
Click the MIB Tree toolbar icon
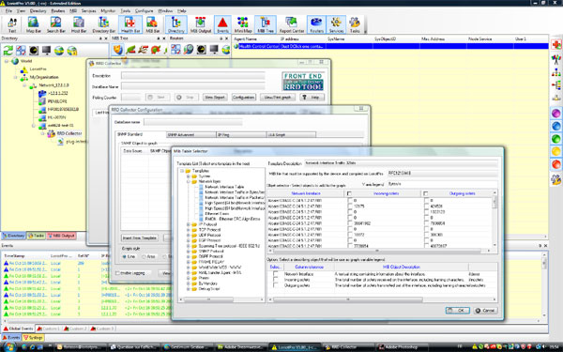point(266,24)
